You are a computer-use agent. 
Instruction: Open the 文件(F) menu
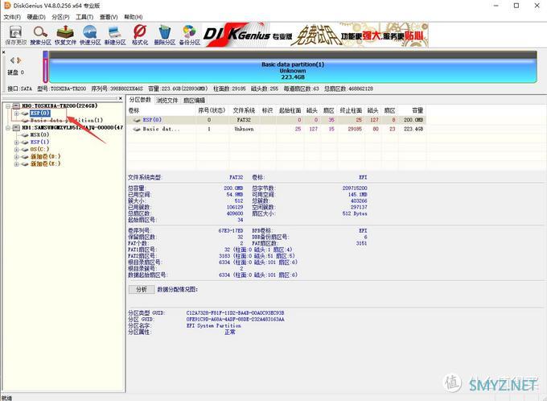coord(12,17)
